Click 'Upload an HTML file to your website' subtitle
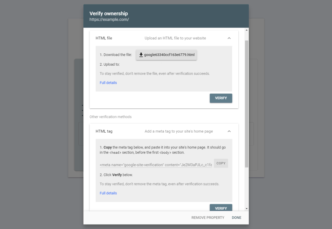Screen dimensions: 332x229 coord(175,38)
